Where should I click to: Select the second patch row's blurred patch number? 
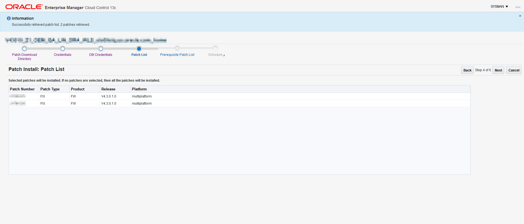pos(17,103)
